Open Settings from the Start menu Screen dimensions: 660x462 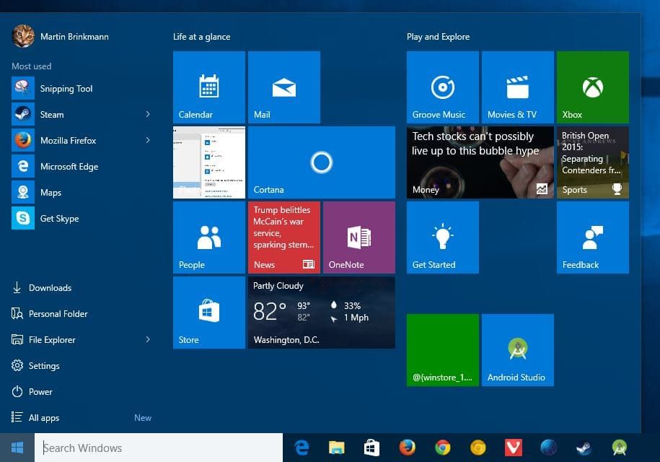pos(43,366)
